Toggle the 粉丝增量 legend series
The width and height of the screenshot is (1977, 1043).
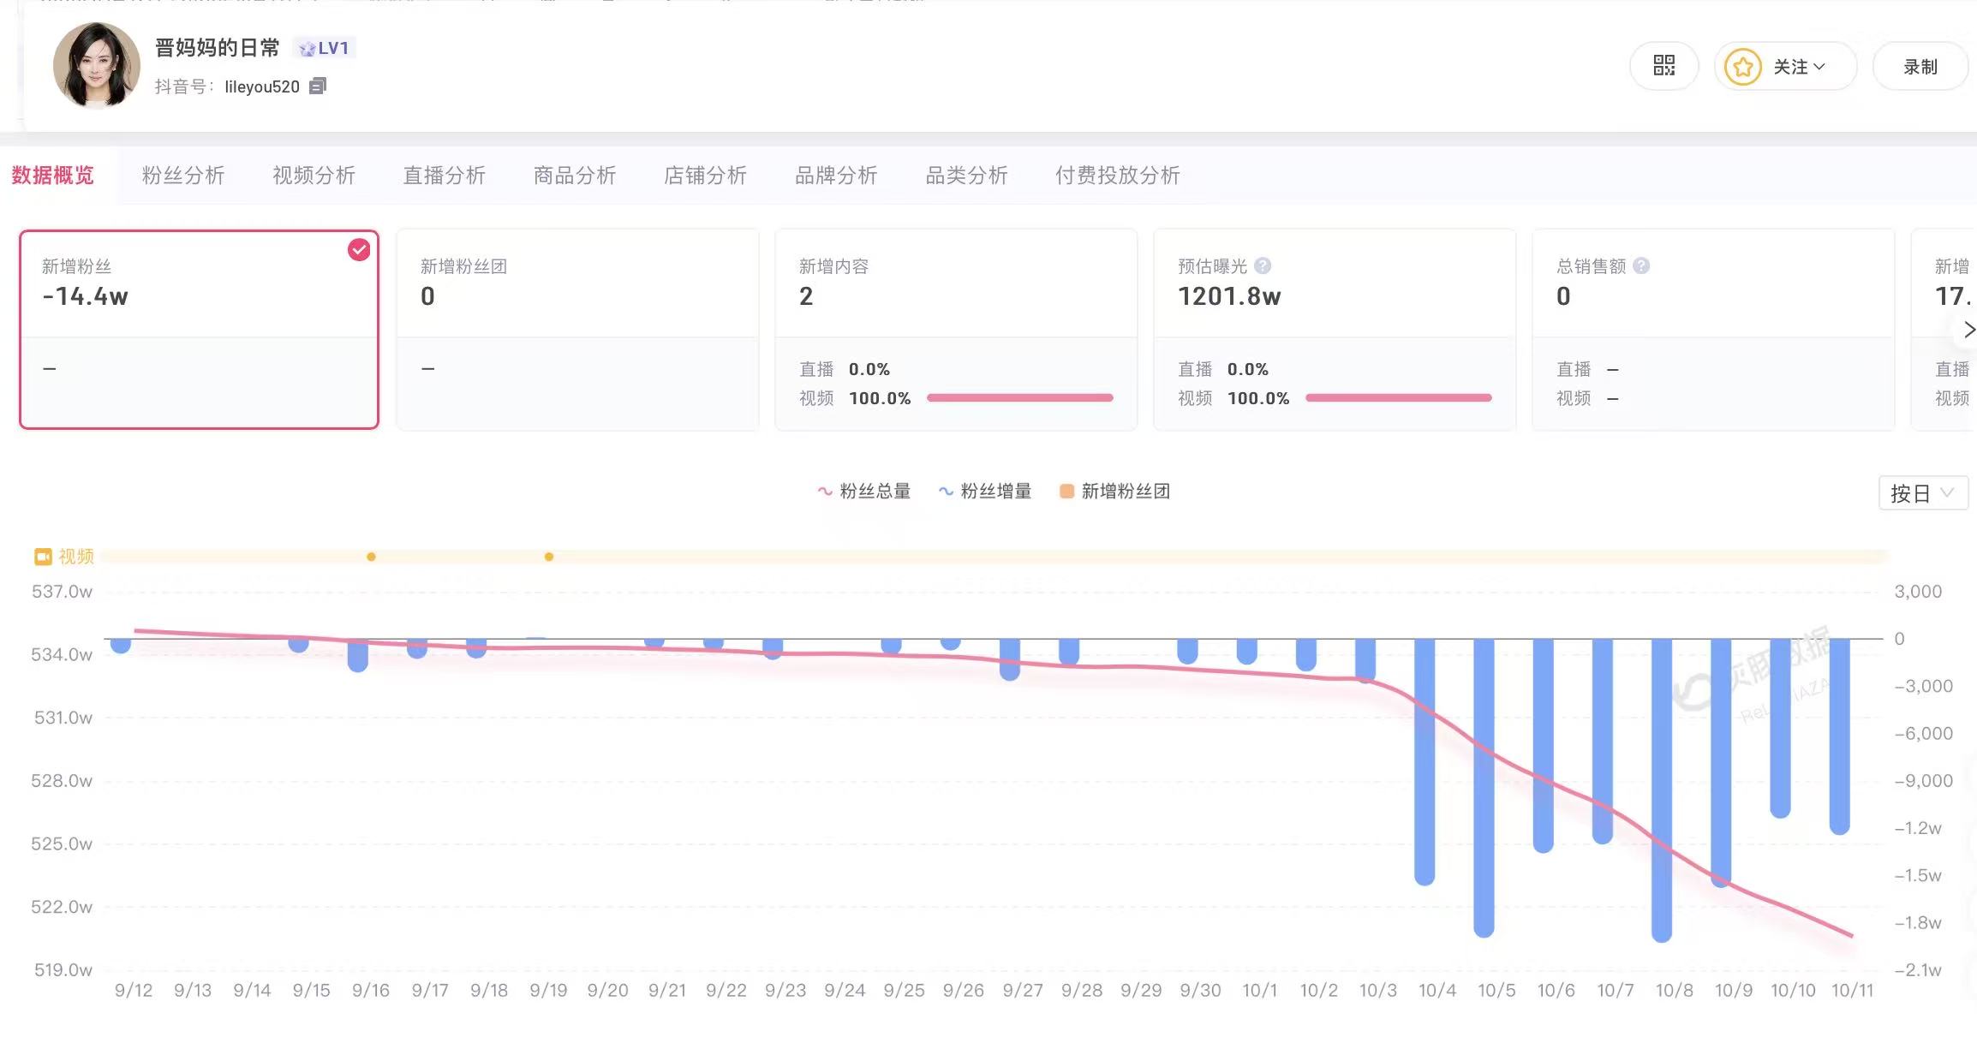pos(985,492)
